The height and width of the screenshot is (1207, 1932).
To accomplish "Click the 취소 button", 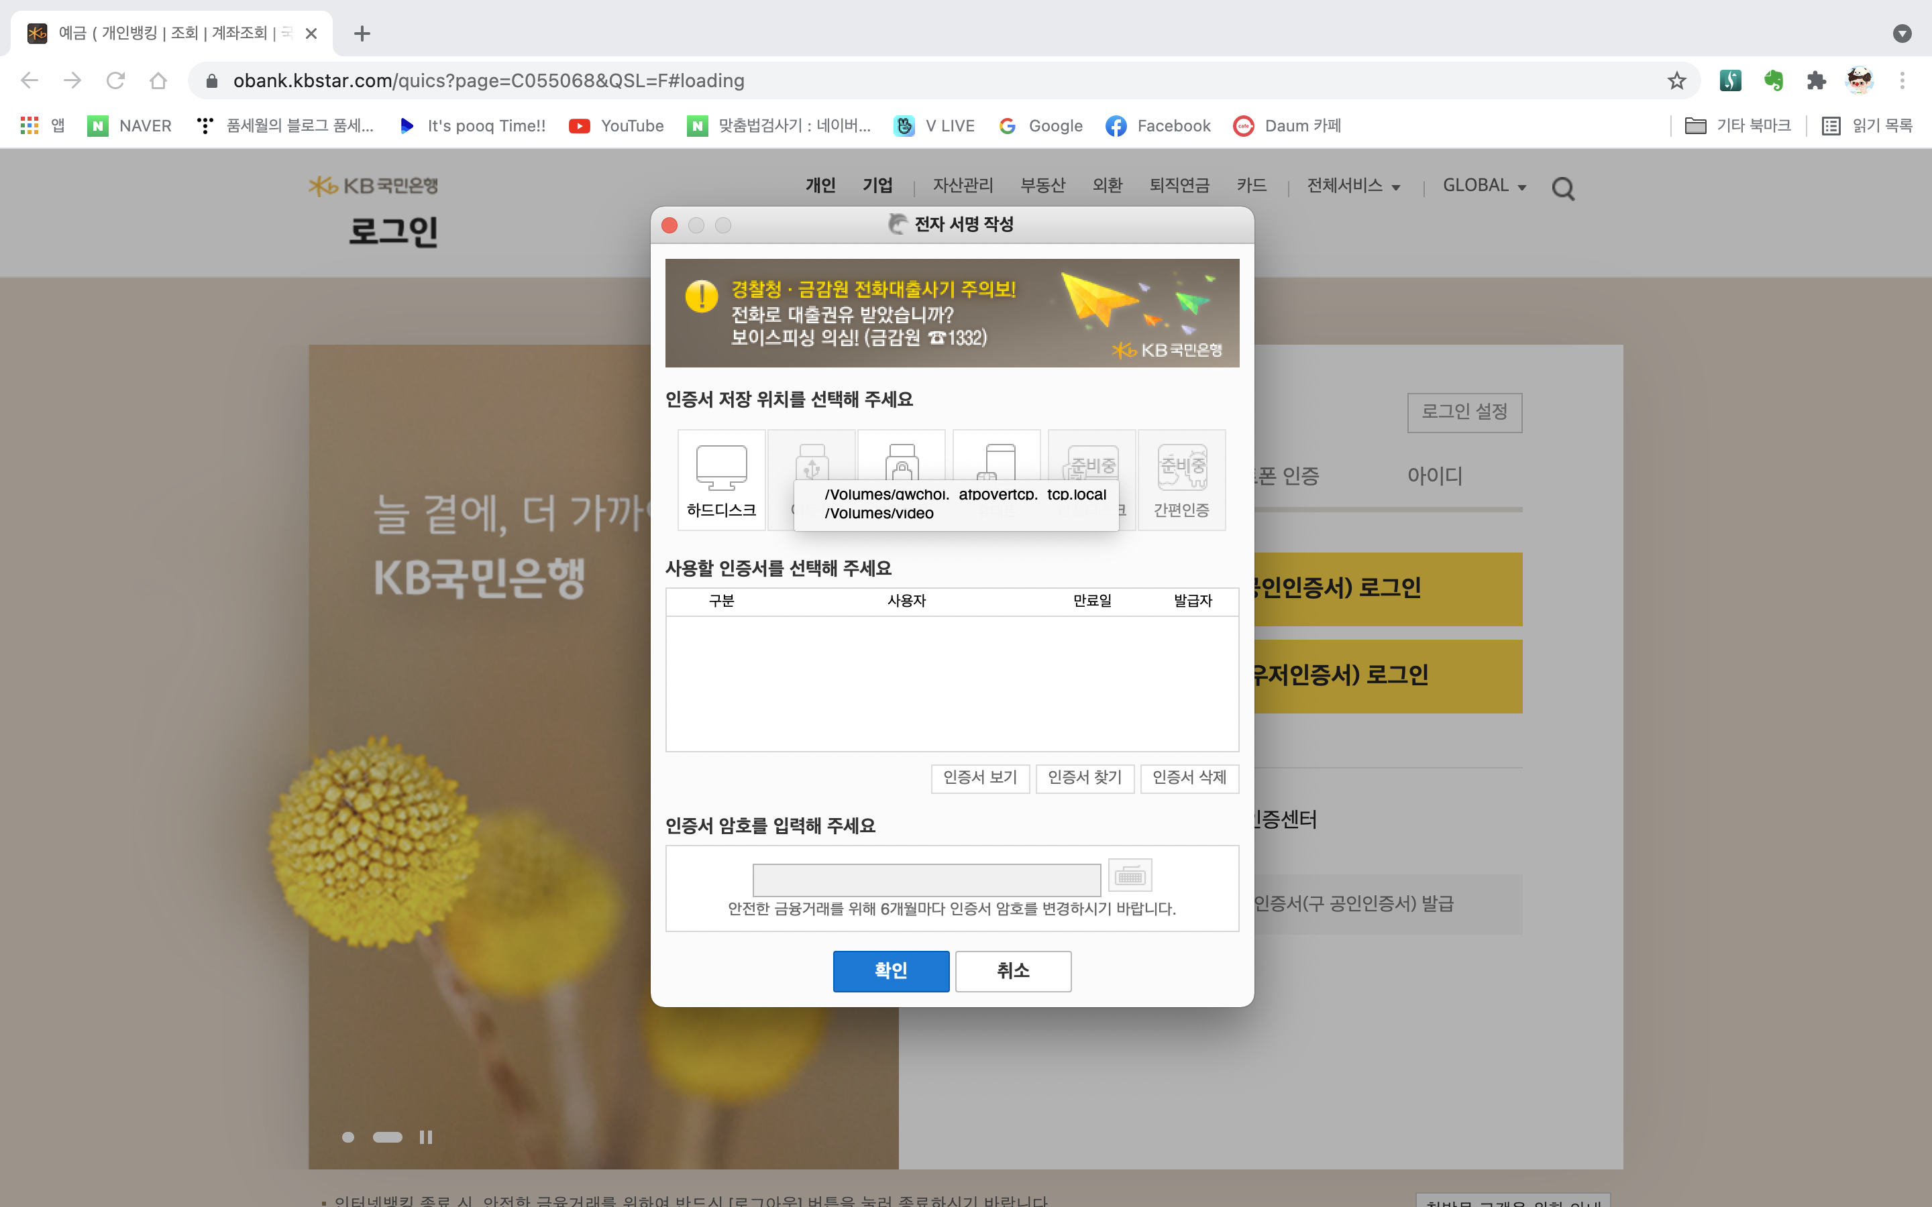I will (1012, 971).
